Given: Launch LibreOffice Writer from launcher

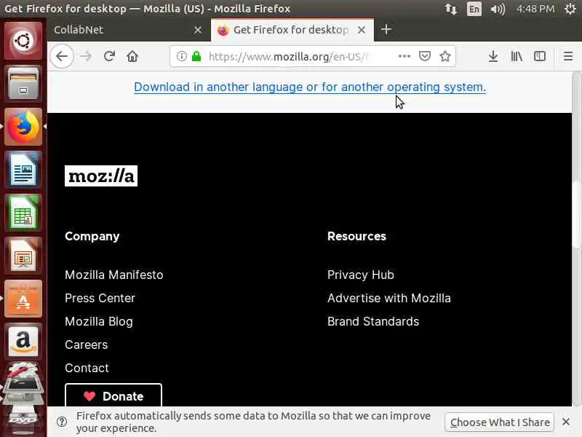Looking at the screenshot, I should point(23,170).
